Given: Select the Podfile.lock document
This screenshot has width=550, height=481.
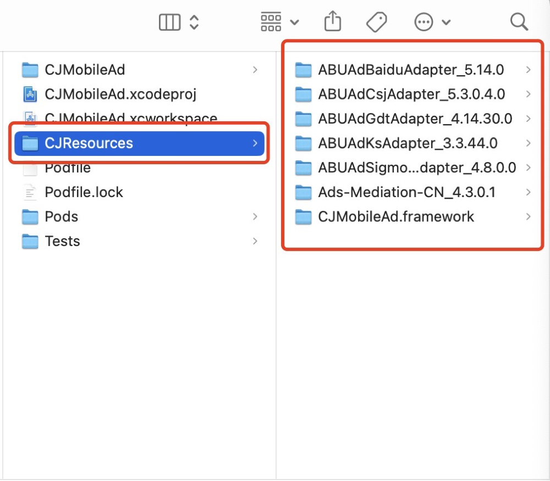Looking at the screenshot, I should 84,192.
